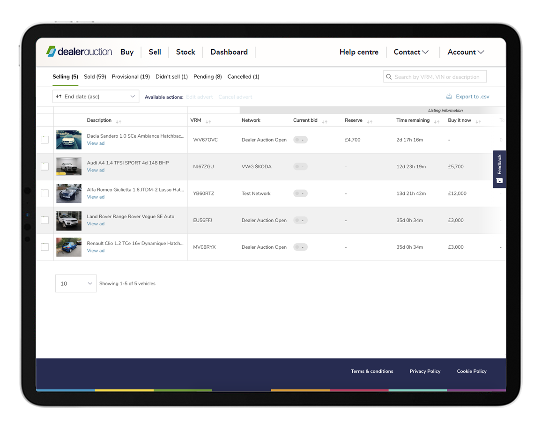Check the Land Rover Range Rover row
The height and width of the screenshot is (431, 541).
(45, 220)
